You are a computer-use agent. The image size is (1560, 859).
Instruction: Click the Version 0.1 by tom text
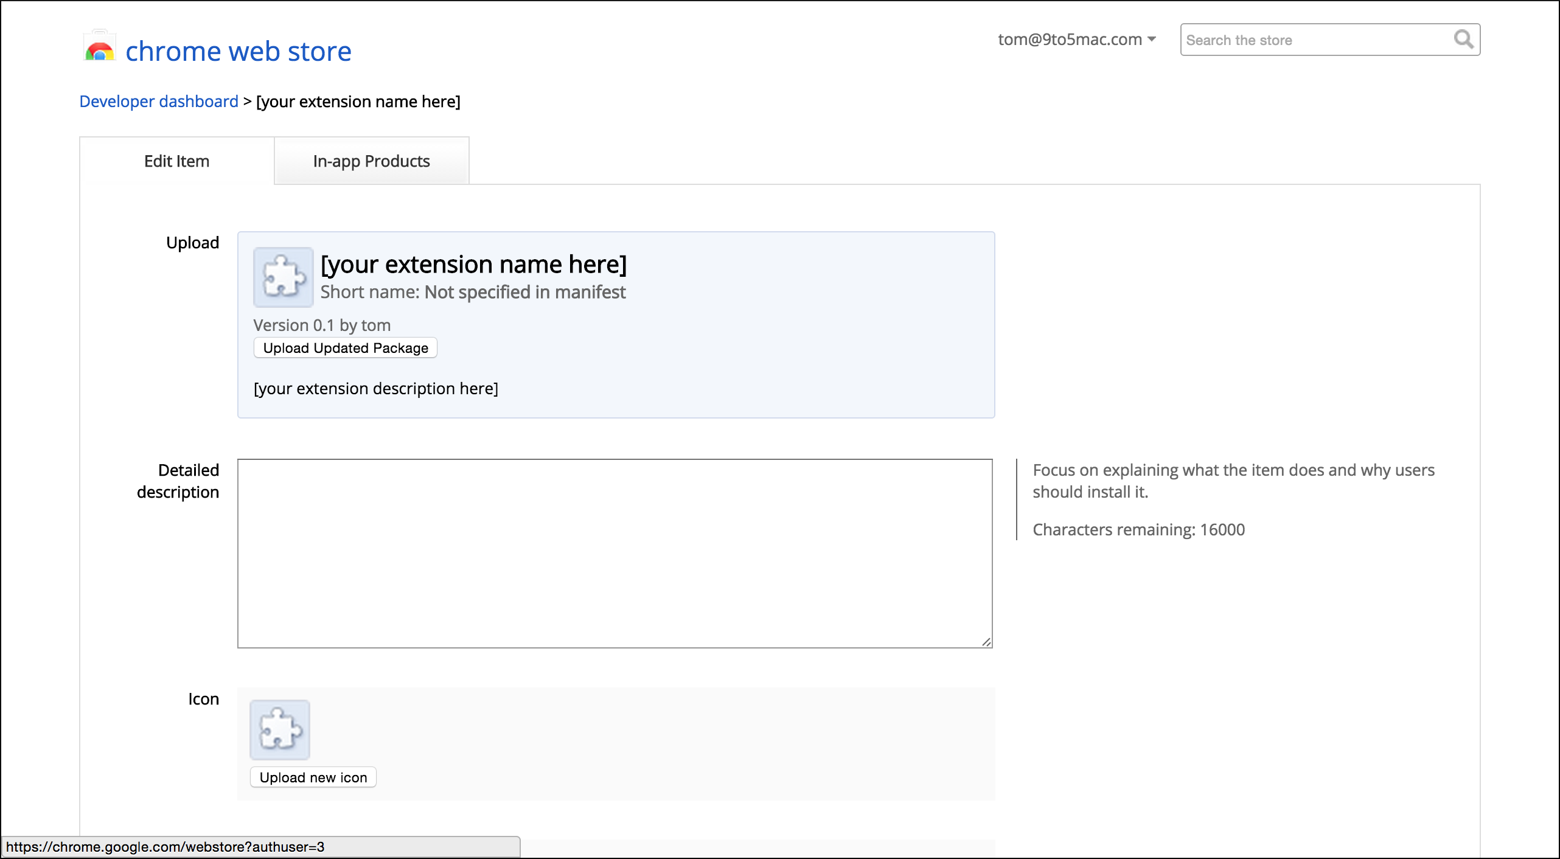pyautogui.click(x=322, y=325)
